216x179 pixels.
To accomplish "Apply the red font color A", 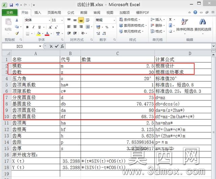I will [47, 34].
